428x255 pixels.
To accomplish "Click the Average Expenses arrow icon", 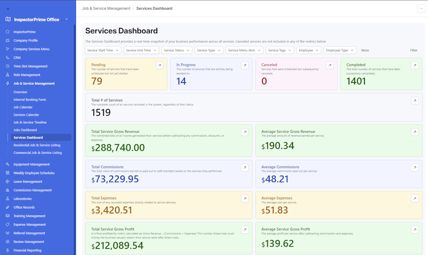I will tap(415, 199).
